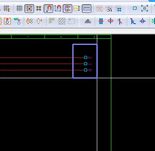Click the red oval on blue line icon

coord(111,21)
